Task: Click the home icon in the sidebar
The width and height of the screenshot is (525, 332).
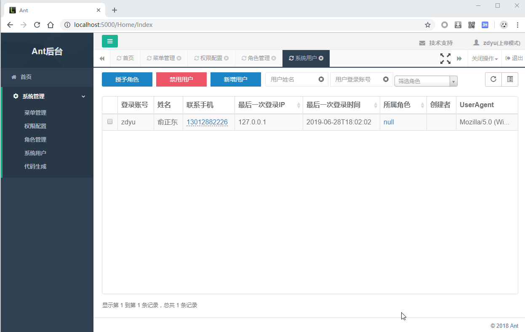Action: click(x=14, y=77)
